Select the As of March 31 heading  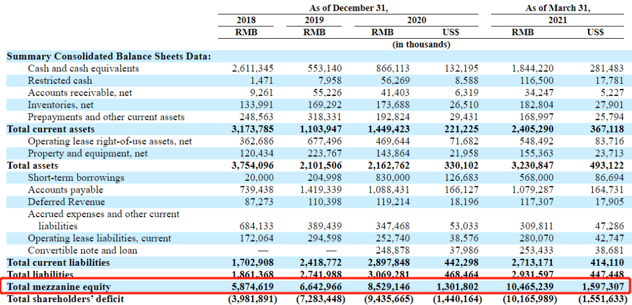pos(558,8)
